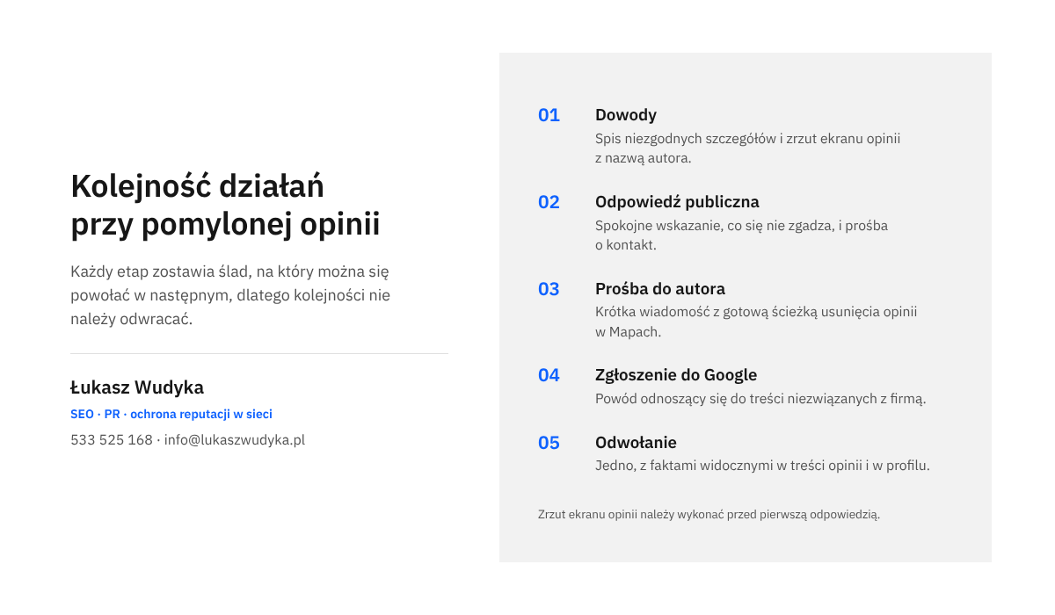Screen dimensions: 1055x615
Task: Click step number "02"
Action: coord(549,202)
